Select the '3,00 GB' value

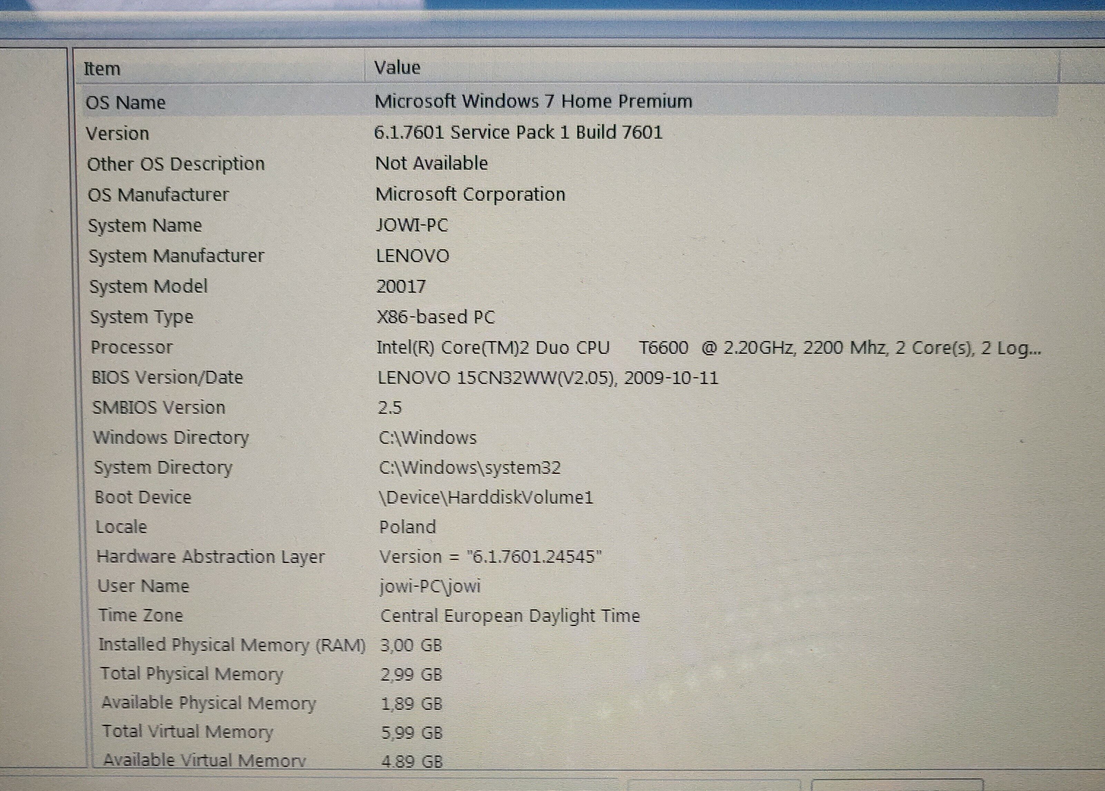pos(411,645)
